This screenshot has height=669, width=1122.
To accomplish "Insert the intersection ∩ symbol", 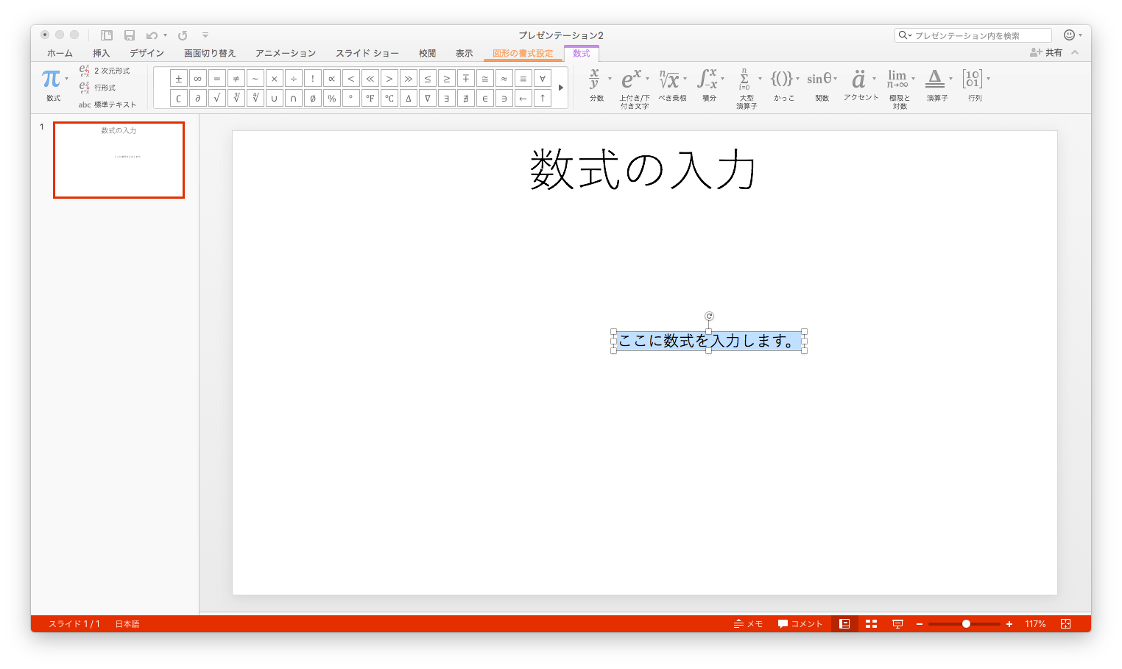I will (x=293, y=98).
